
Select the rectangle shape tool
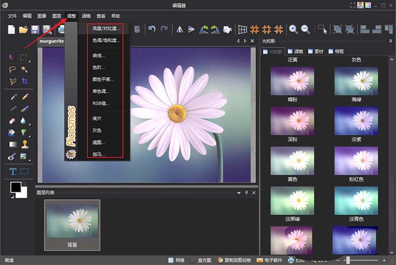coord(24,172)
